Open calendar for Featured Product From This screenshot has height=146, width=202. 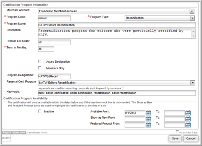(x=148, y=125)
